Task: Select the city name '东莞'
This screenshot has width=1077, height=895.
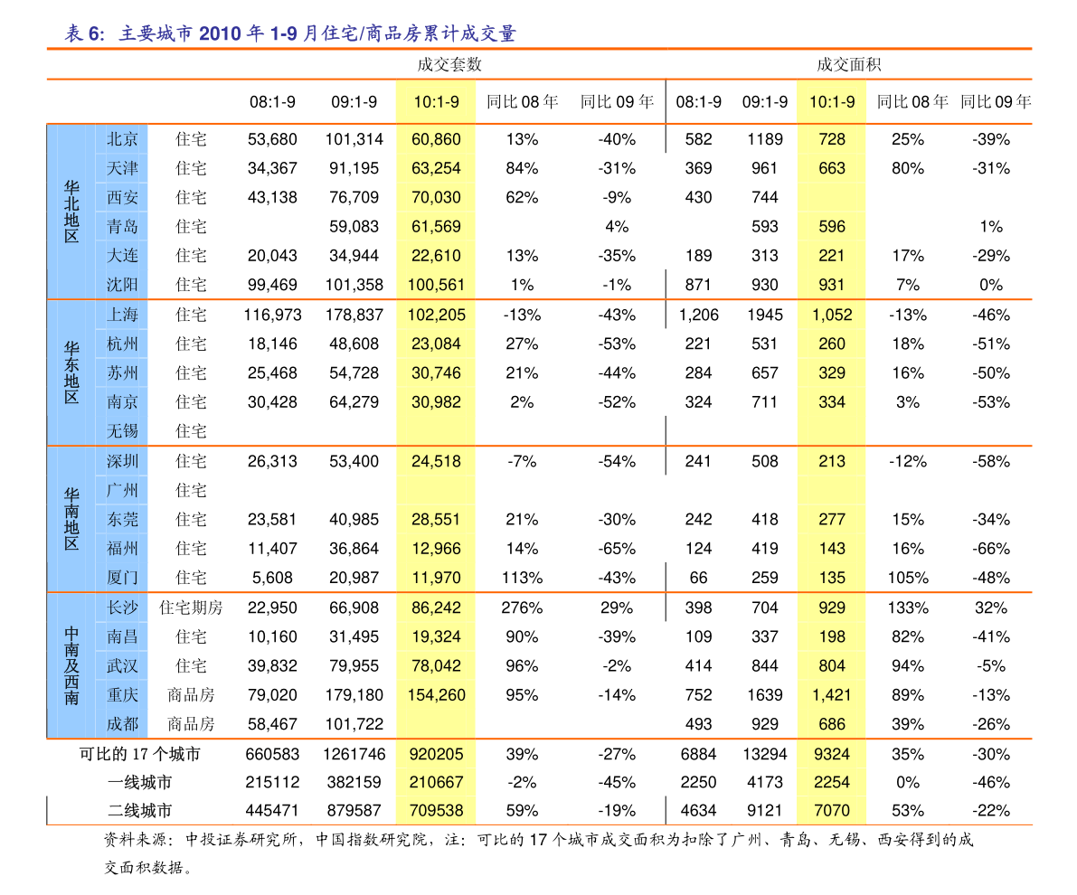Action: point(122,519)
